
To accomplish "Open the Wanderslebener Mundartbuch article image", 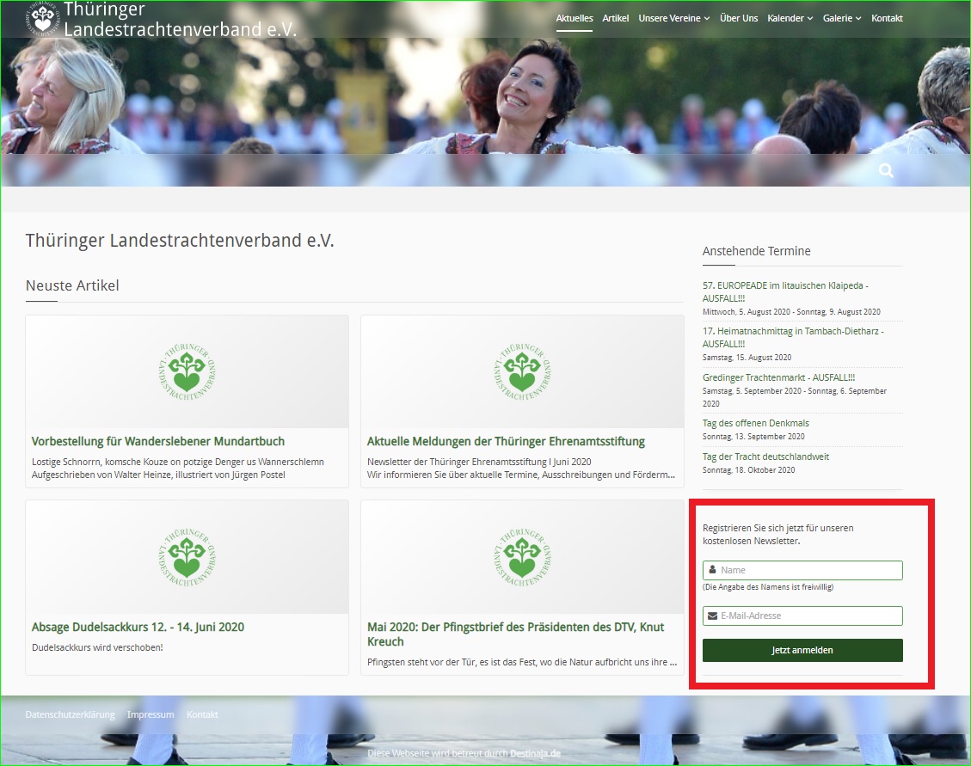I will 187,371.
